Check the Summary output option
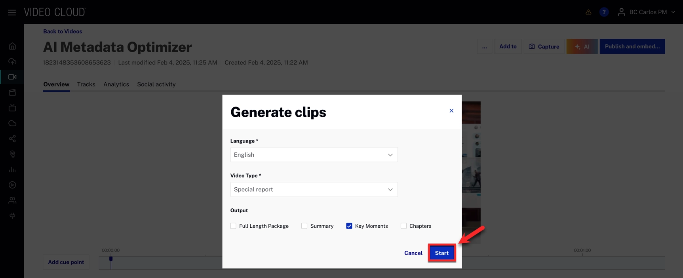Image resolution: width=683 pixels, height=278 pixels. point(304,226)
